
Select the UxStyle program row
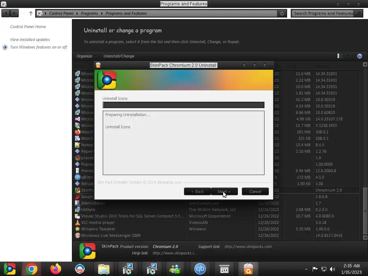pos(216,210)
